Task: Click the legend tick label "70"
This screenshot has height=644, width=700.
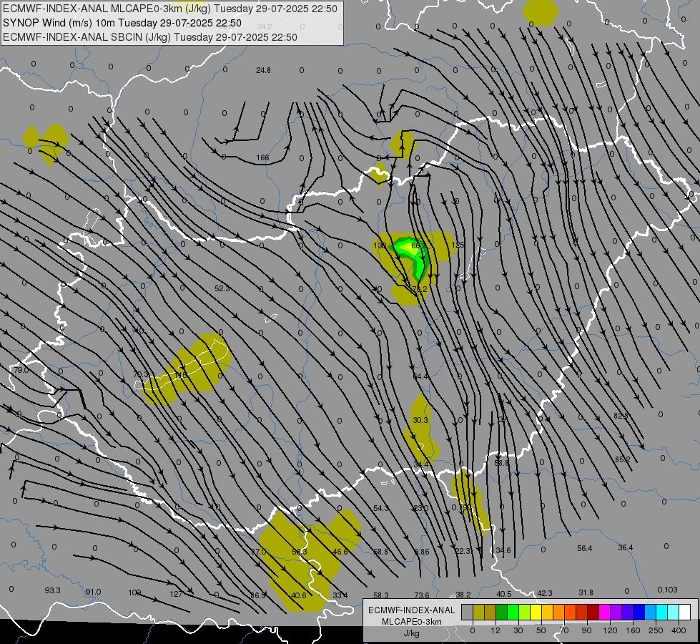Action: pos(564,630)
